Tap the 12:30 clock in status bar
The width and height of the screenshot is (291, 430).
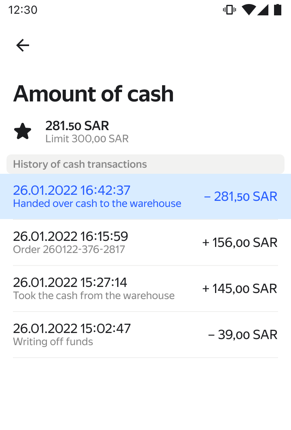click(23, 10)
